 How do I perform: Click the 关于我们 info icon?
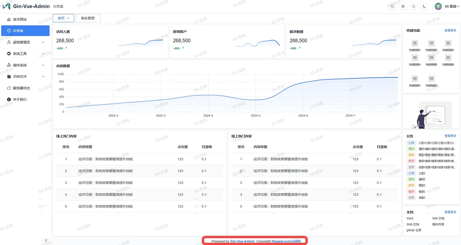[x=9, y=99]
